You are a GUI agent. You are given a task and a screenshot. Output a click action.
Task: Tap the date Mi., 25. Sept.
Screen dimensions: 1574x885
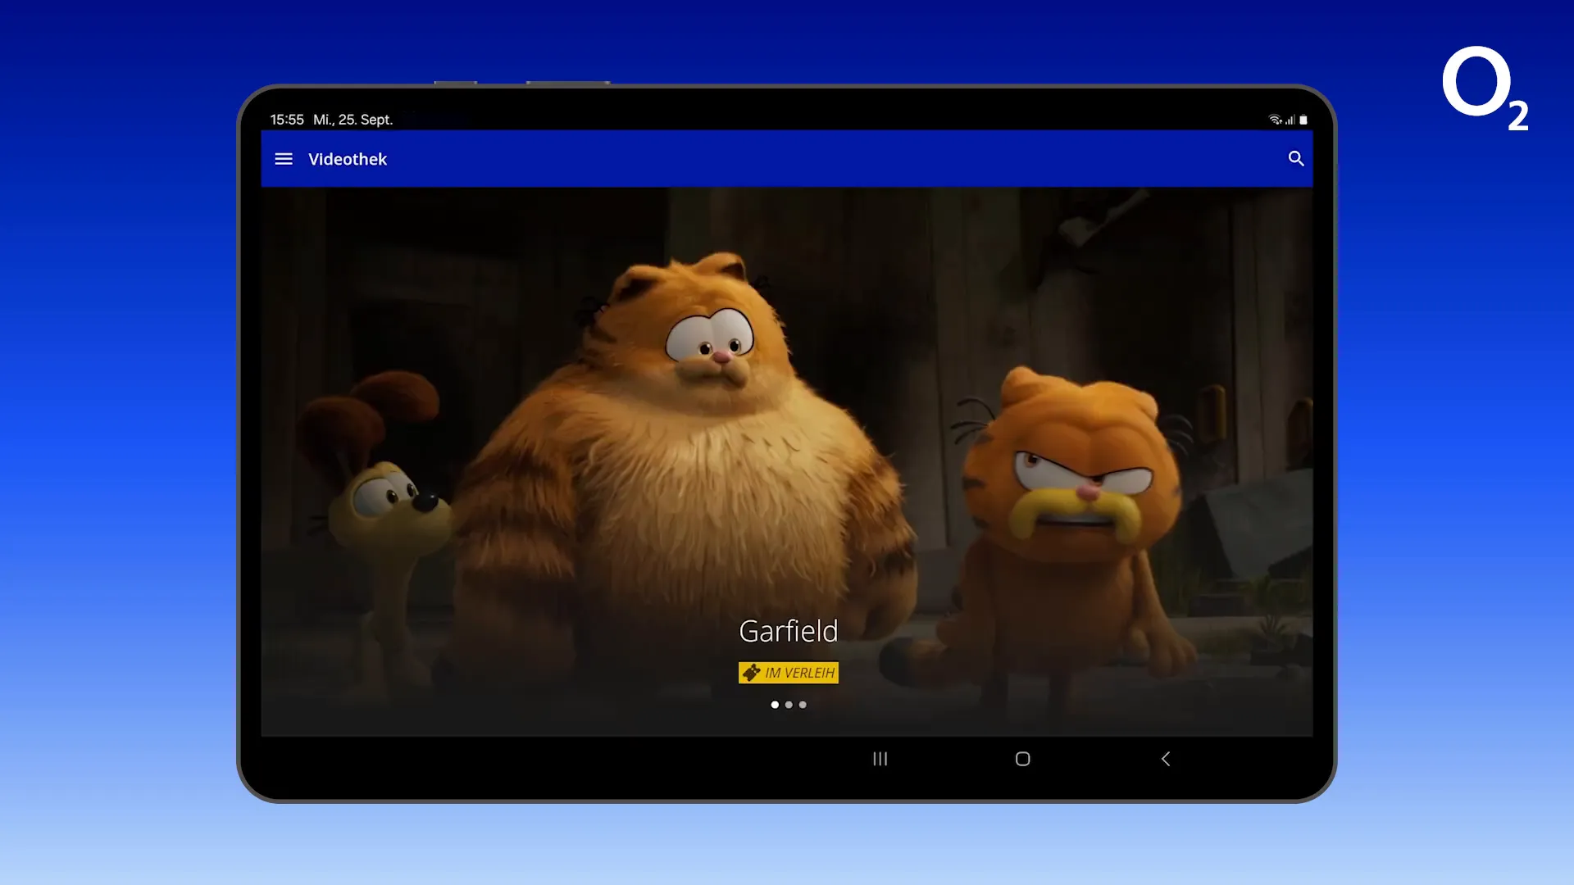tap(353, 120)
